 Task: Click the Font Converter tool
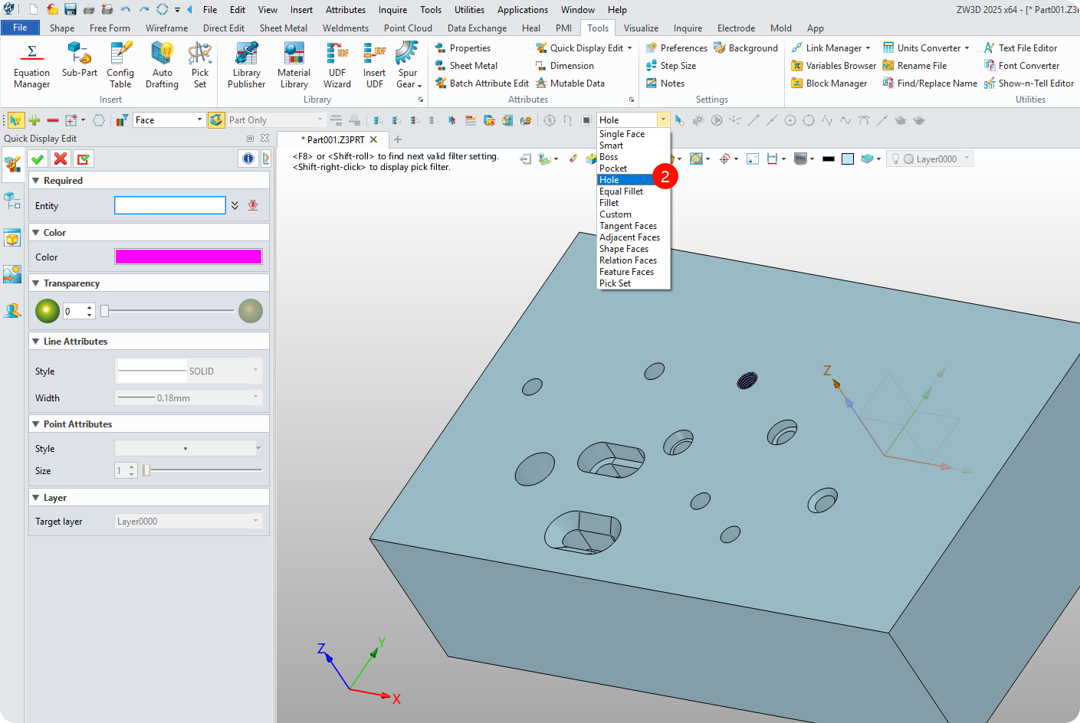[x=1021, y=66]
